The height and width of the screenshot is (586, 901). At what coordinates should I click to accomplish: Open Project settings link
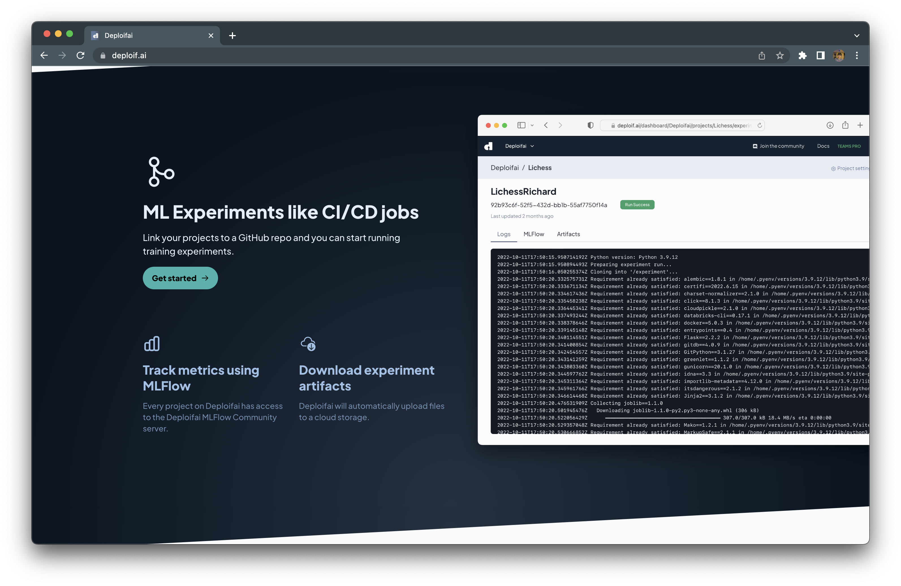850,168
